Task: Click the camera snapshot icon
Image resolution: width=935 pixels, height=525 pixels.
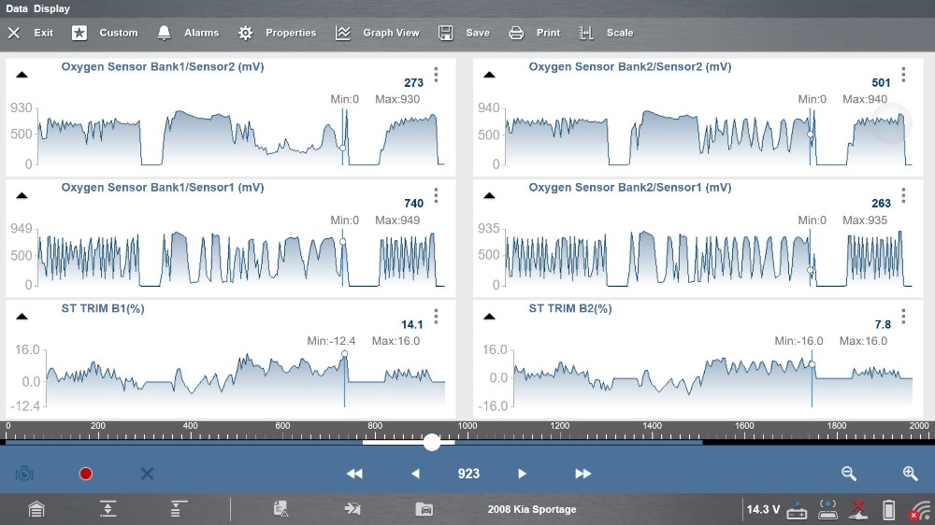Action: [x=24, y=474]
